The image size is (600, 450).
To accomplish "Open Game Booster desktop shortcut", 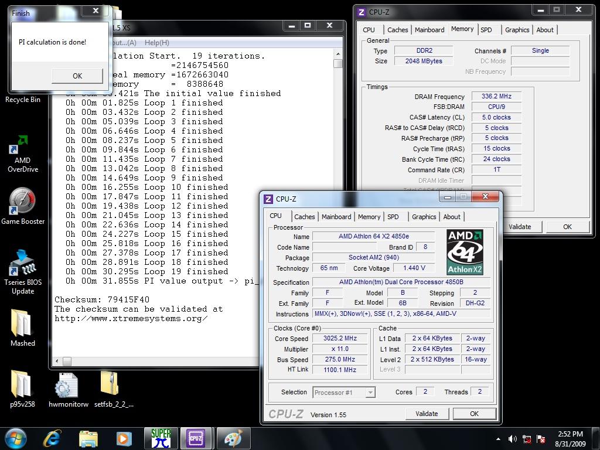I will click(x=23, y=206).
